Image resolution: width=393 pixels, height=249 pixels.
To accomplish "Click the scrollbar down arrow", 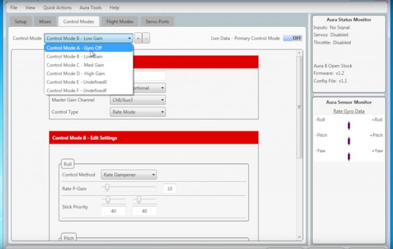I will click(x=299, y=237).
